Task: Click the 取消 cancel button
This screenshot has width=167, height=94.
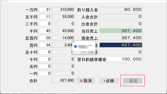Action: (86, 81)
